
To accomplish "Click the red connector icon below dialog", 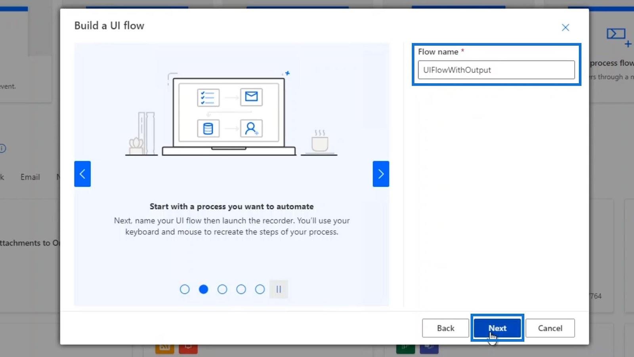I will [x=188, y=349].
